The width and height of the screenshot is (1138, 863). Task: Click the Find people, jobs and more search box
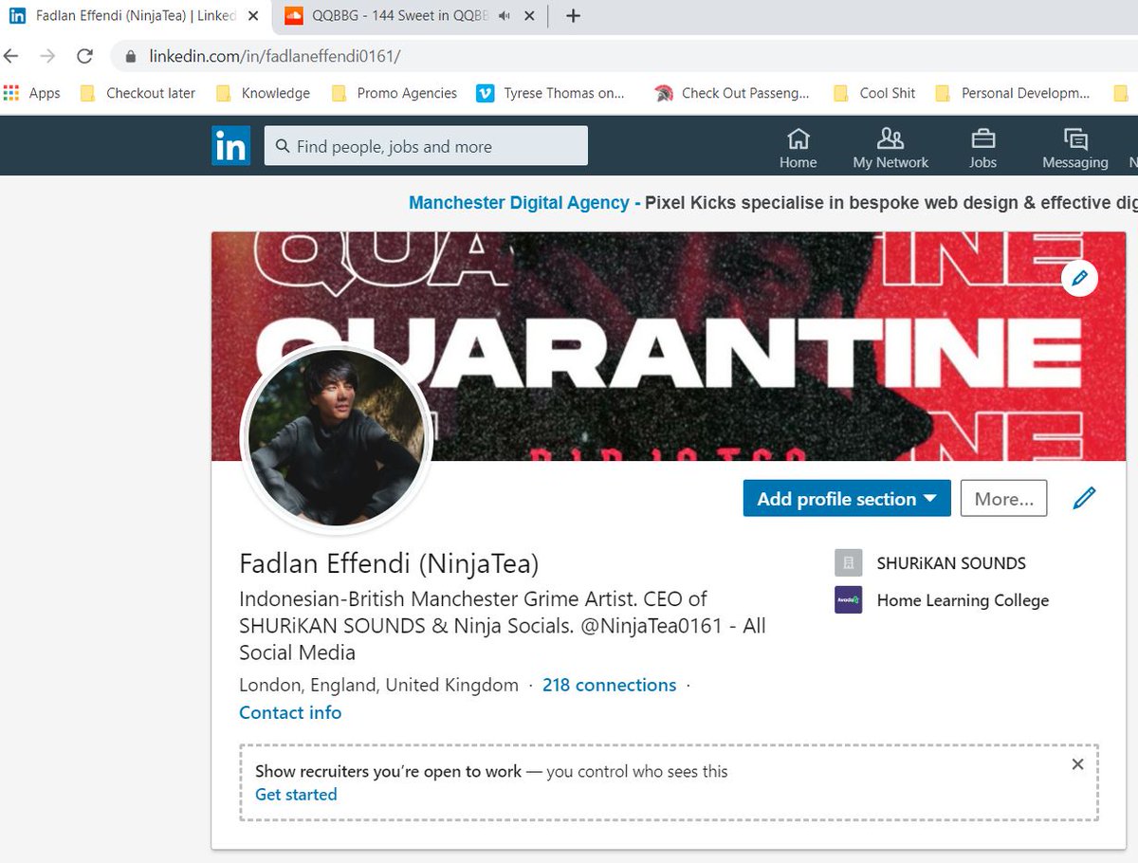[426, 146]
